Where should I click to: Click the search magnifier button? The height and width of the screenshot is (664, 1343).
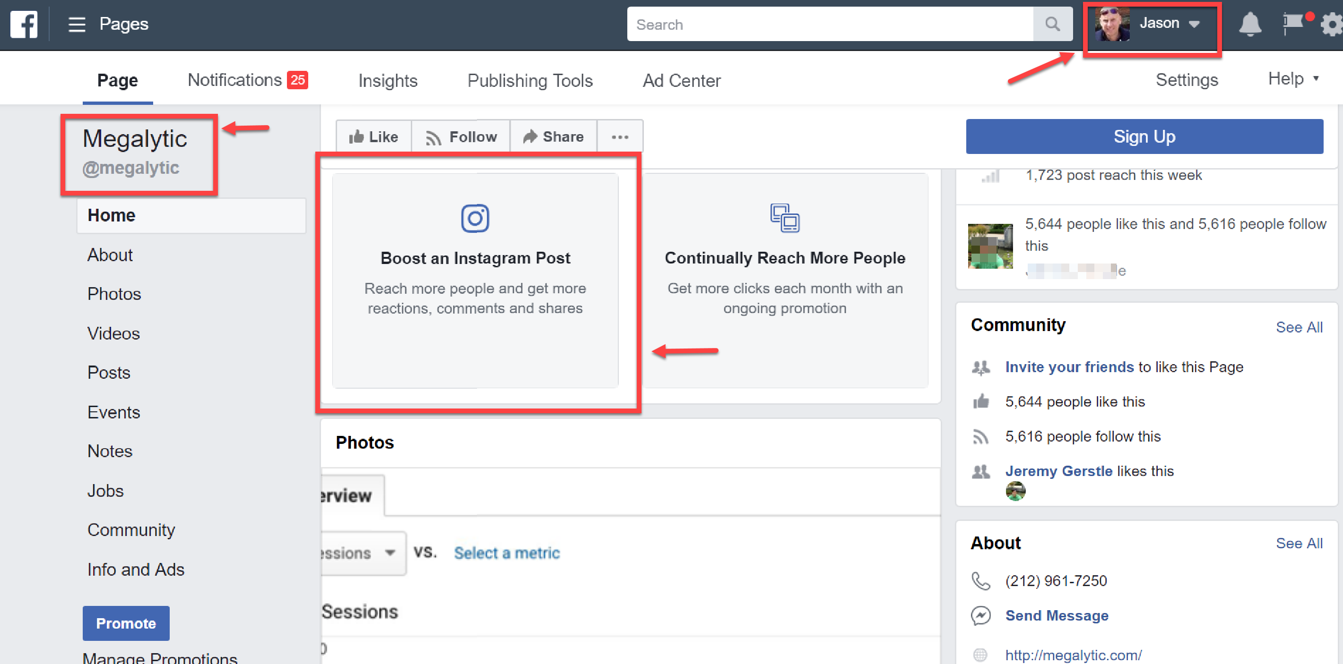click(x=1053, y=24)
